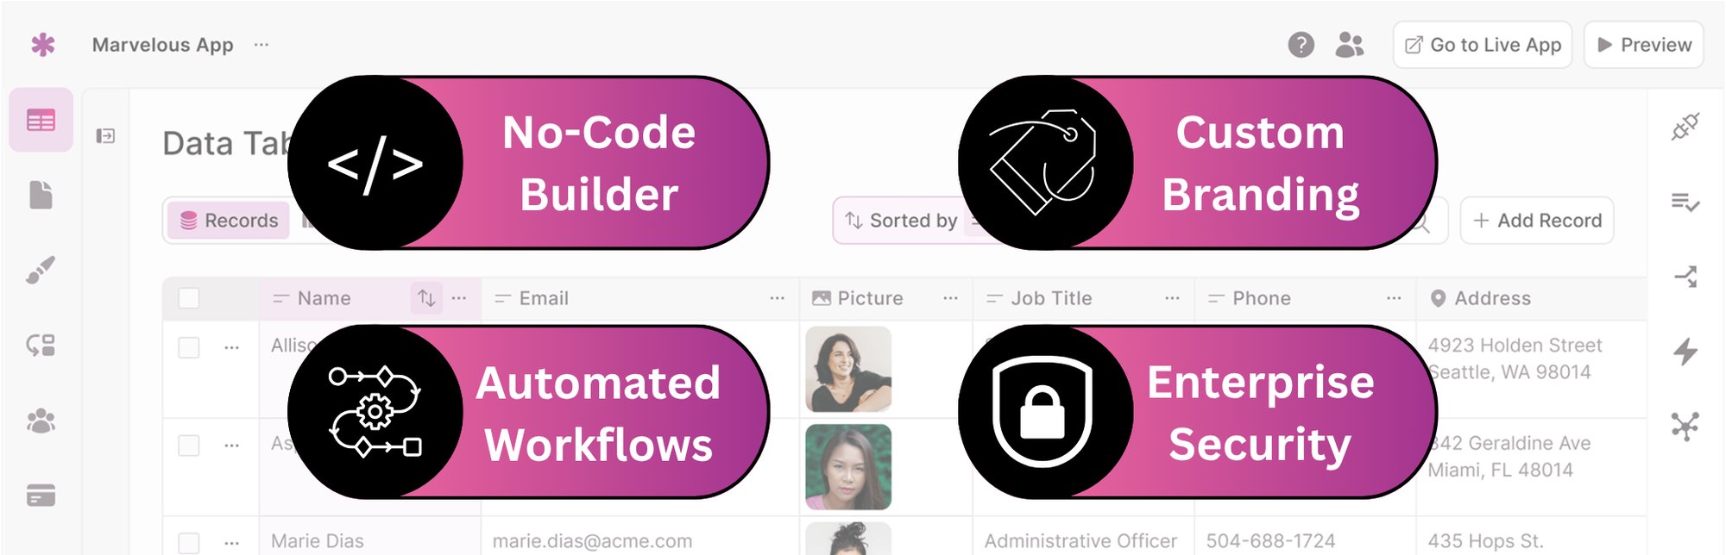Click the billing card icon in sidebar

coord(41,496)
